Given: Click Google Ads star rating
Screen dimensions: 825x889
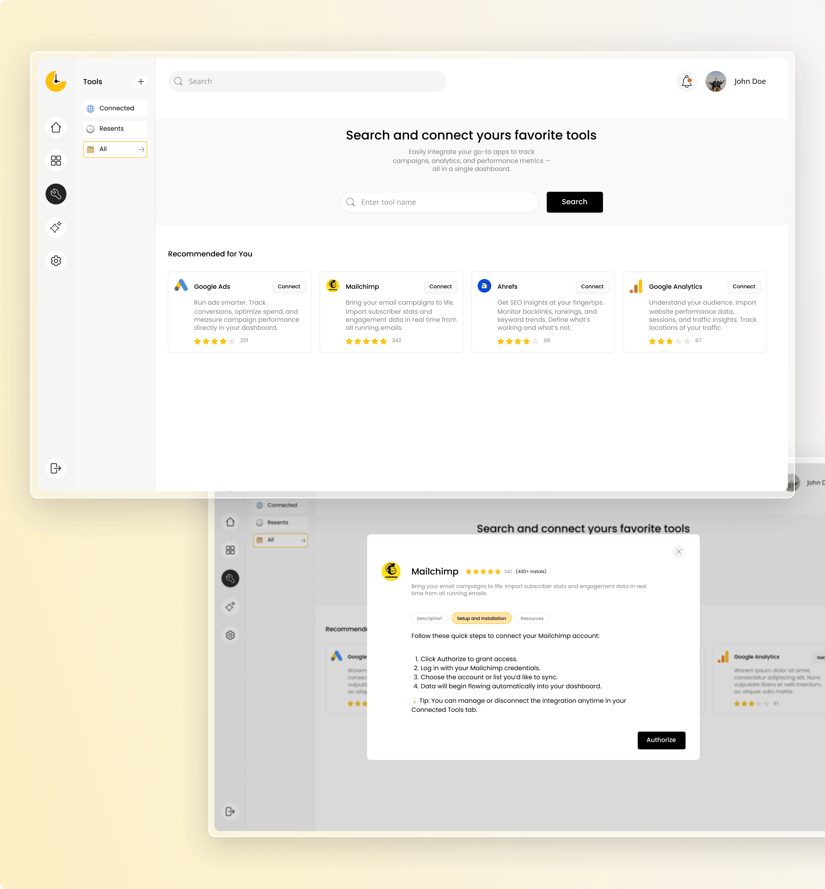Looking at the screenshot, I should [214, 341].
